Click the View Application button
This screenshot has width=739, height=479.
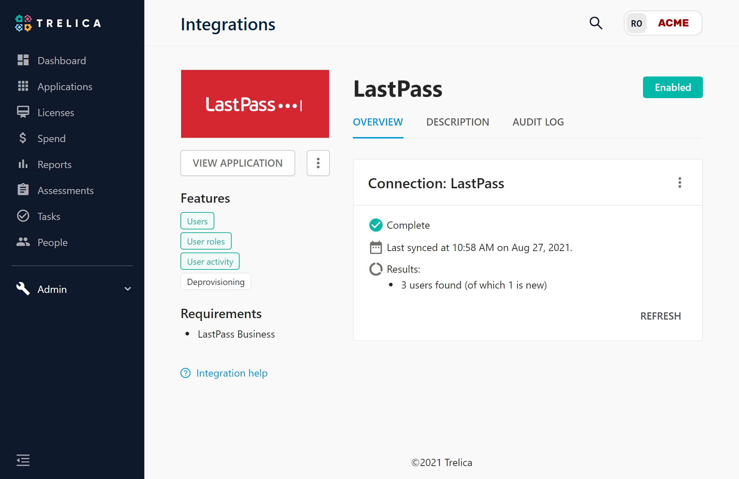coord(238,163)
